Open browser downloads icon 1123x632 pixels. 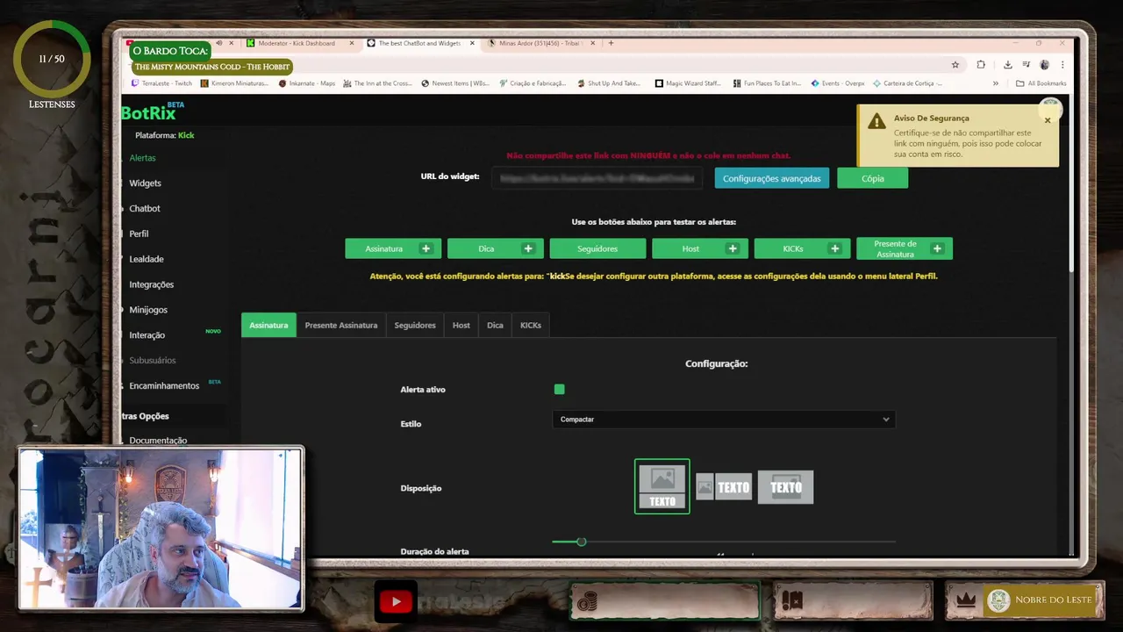pyautogui.click(x=1007, y=64)
